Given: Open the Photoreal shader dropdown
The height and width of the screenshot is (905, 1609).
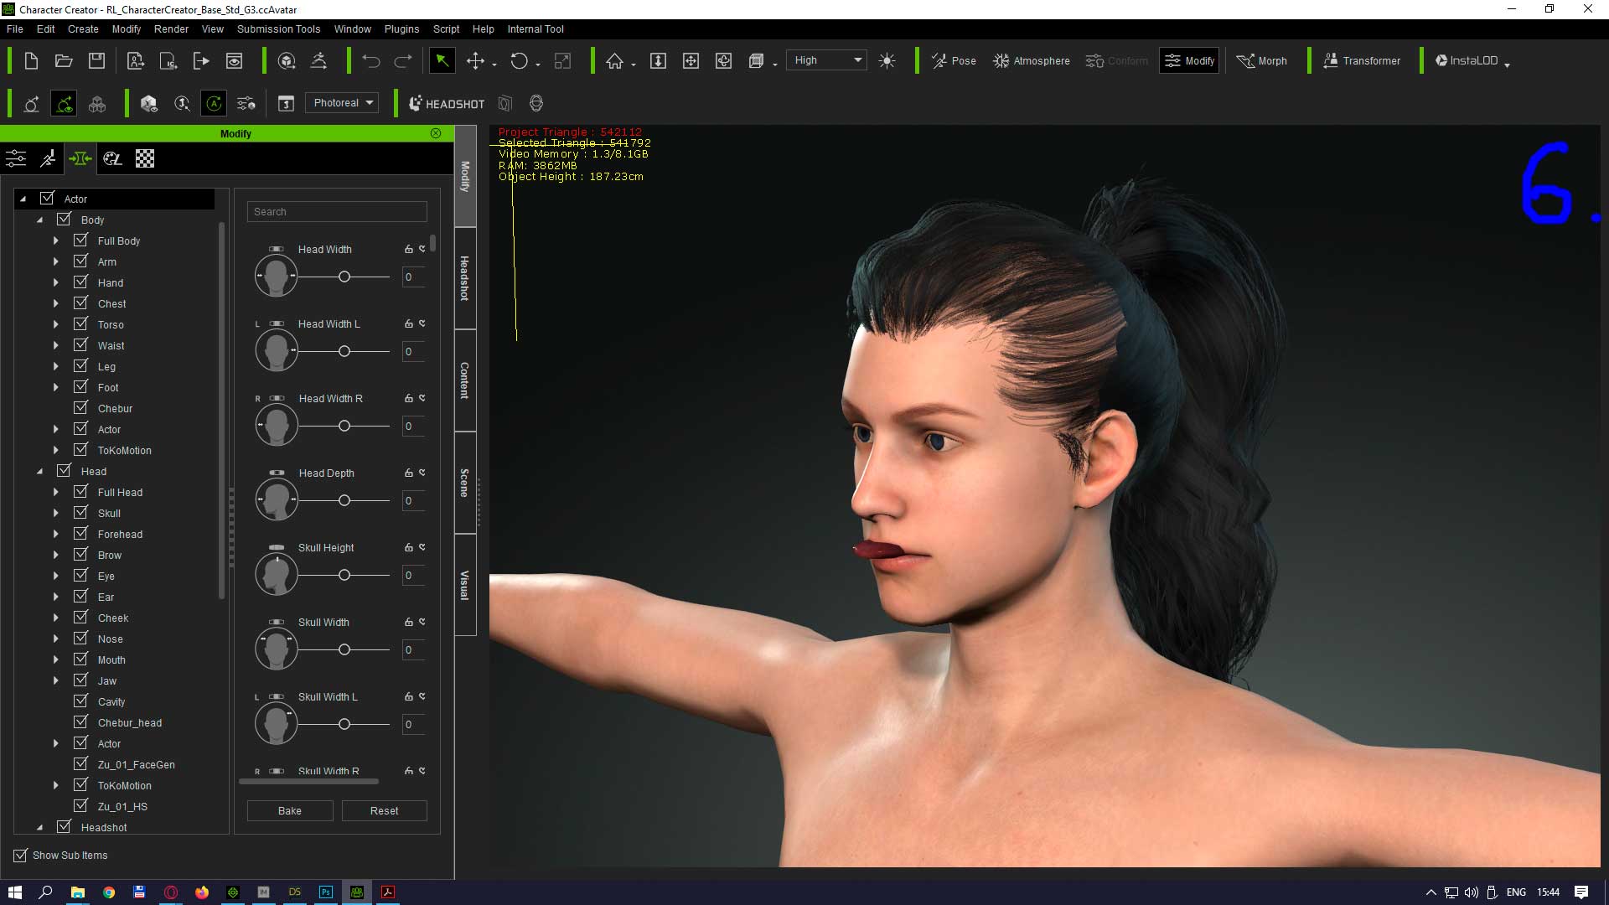Looking at the screenshot, I should 342,103.
